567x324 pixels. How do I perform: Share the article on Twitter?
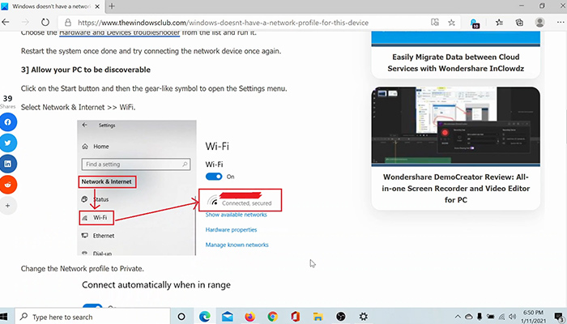tap(8, 143)
